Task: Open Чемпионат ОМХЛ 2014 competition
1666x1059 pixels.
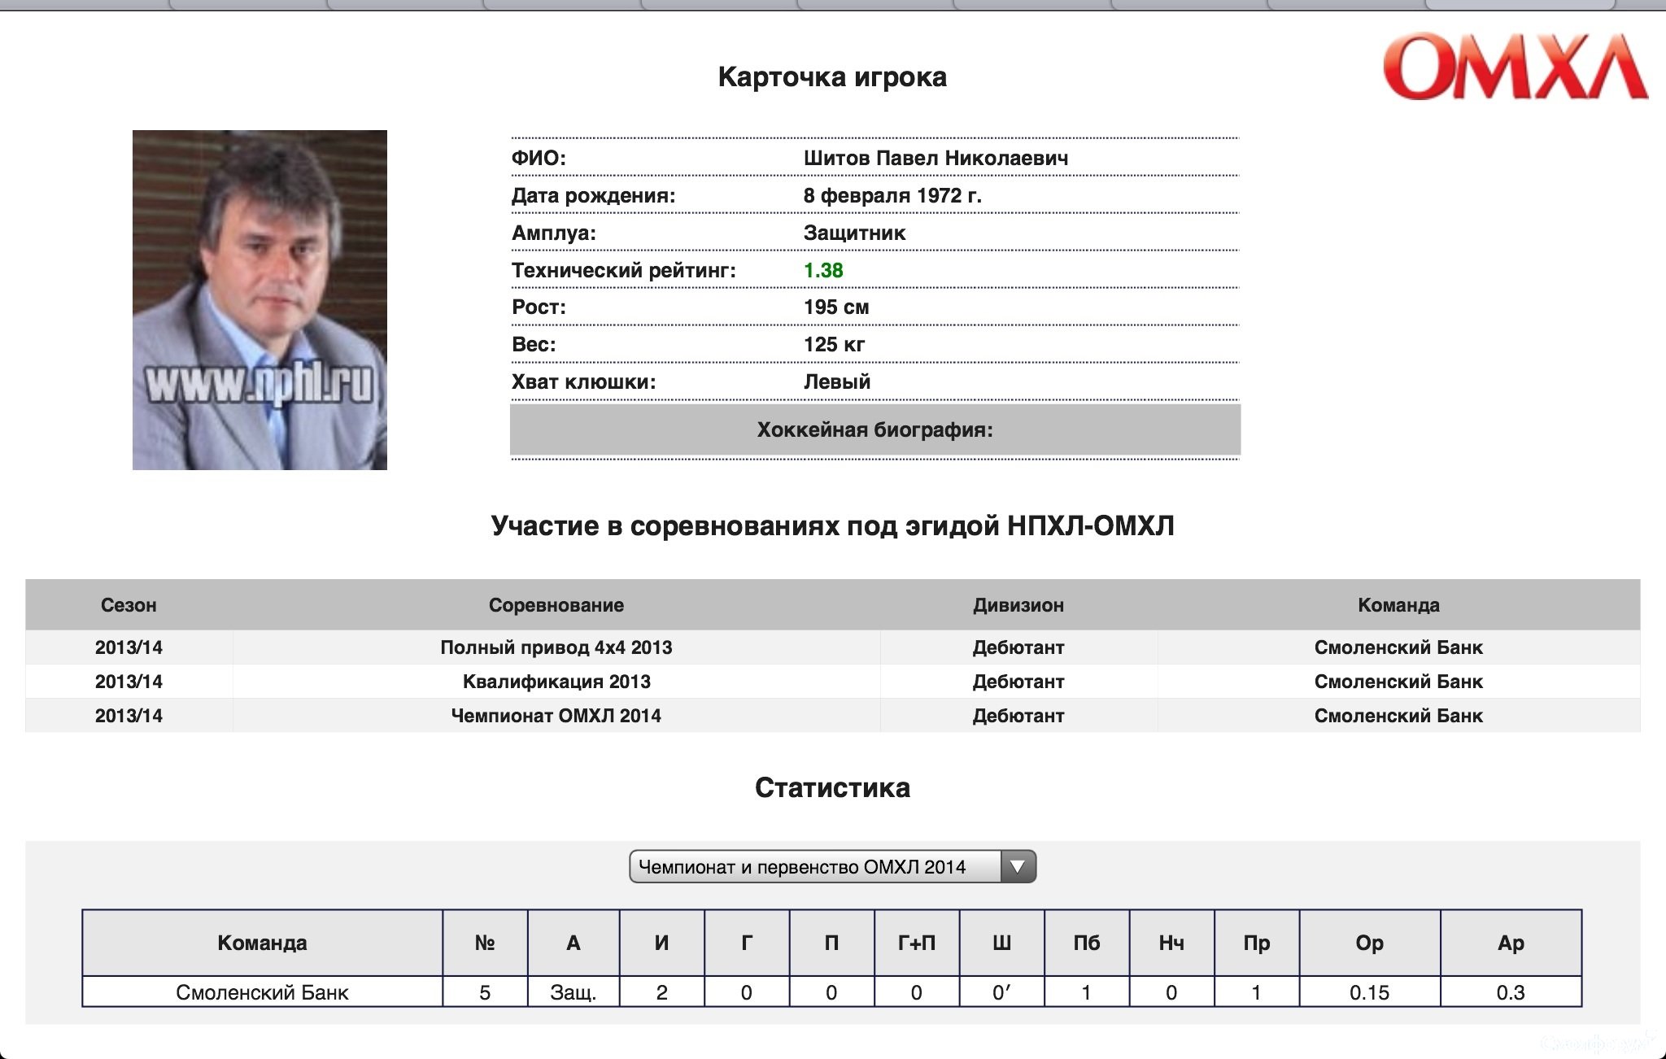Action: click(x=556, y=716)
